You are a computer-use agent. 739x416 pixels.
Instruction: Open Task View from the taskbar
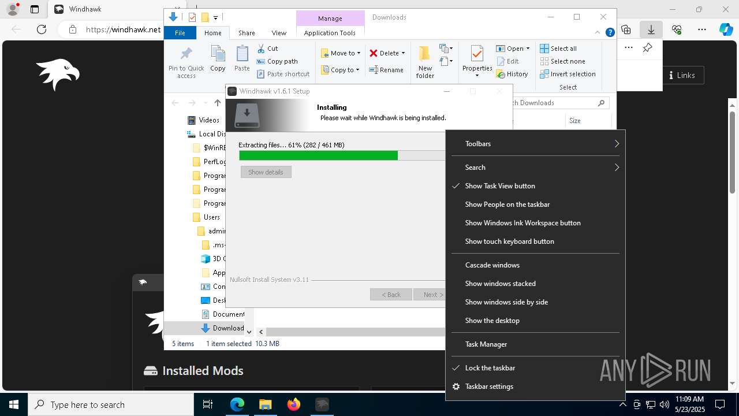click(208, 404)
